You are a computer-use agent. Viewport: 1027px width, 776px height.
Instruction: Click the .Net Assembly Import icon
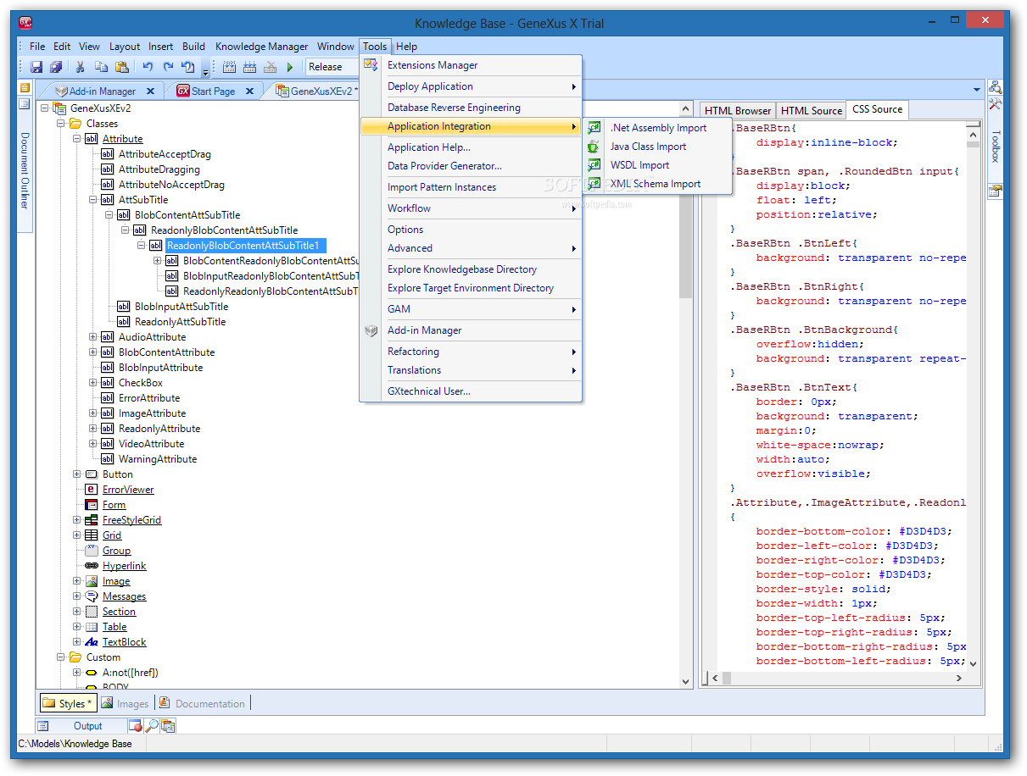pyautogui.click(x=594, y=128)
